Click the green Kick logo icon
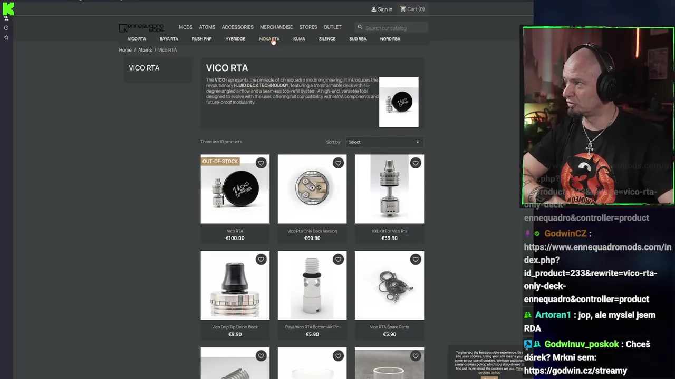Screen dimensions: 675x379 pos(8,8)
